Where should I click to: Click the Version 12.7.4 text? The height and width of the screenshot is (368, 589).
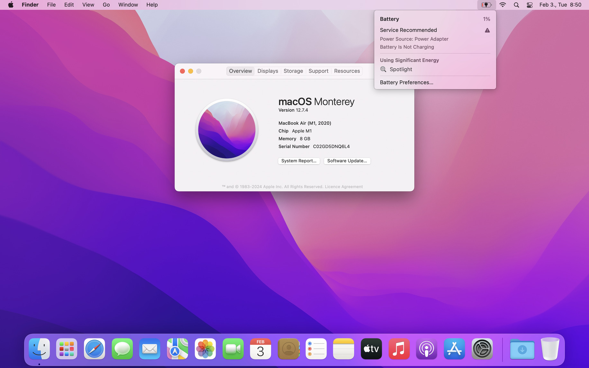coord(293,110)
